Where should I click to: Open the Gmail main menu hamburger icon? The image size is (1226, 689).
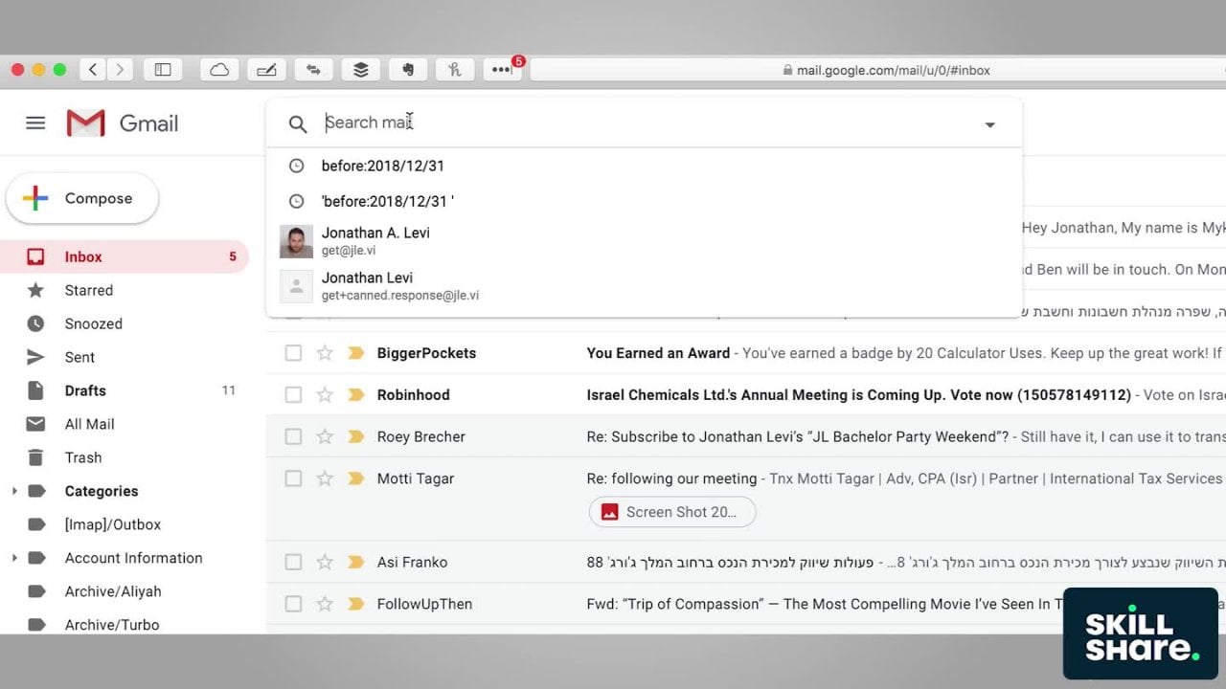35,123
